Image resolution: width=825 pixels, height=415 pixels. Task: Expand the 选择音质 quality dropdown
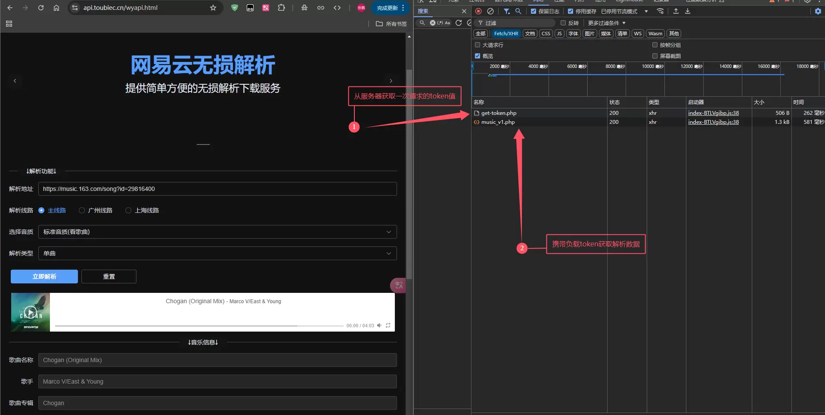click(x=217, y=232)
